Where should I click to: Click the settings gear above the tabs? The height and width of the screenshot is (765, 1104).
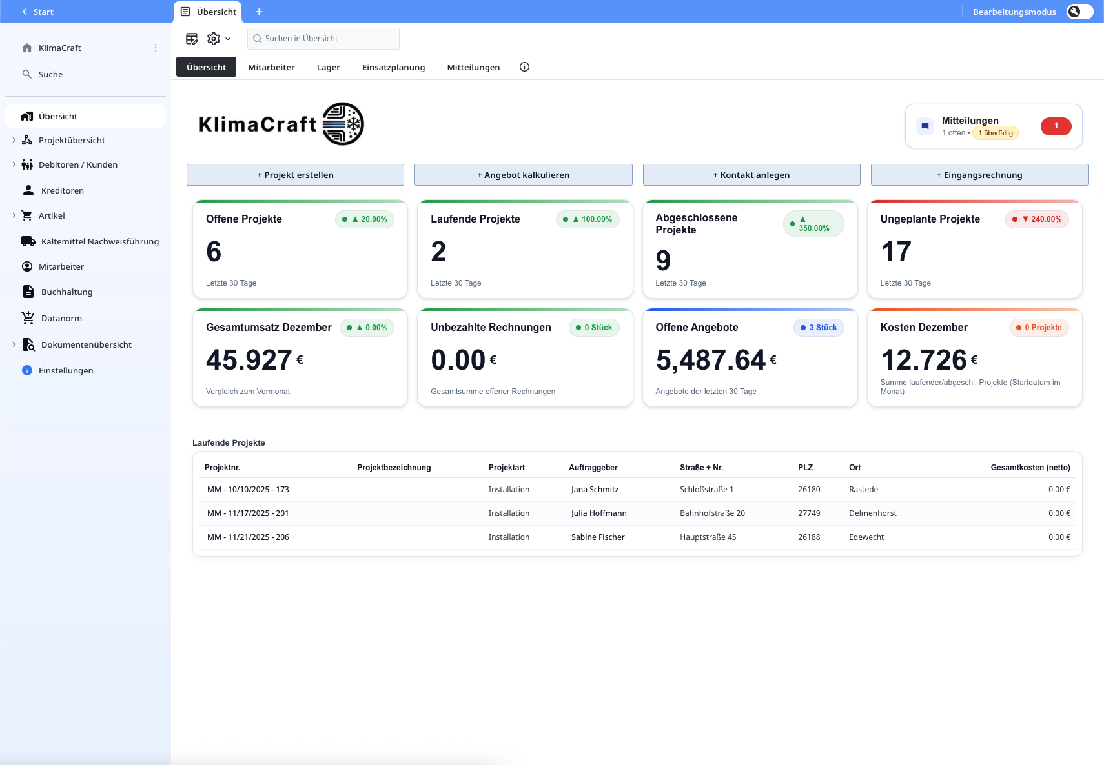(214, 38)
